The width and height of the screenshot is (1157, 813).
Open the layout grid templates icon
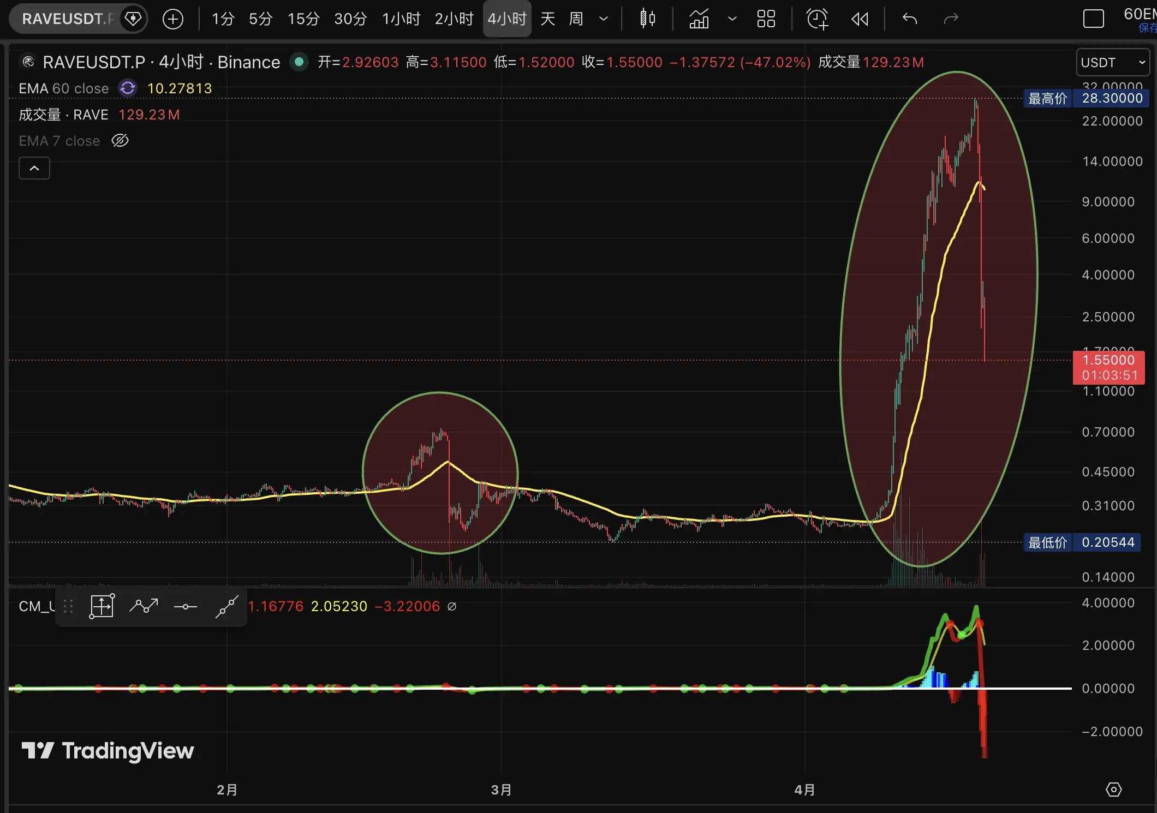(766, 19)
